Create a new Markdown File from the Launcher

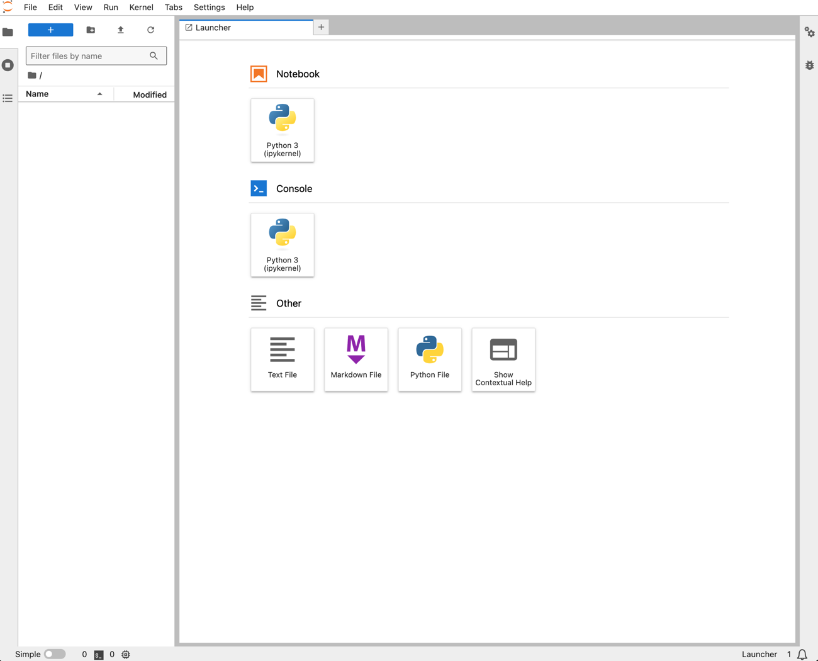click(356, 359)
